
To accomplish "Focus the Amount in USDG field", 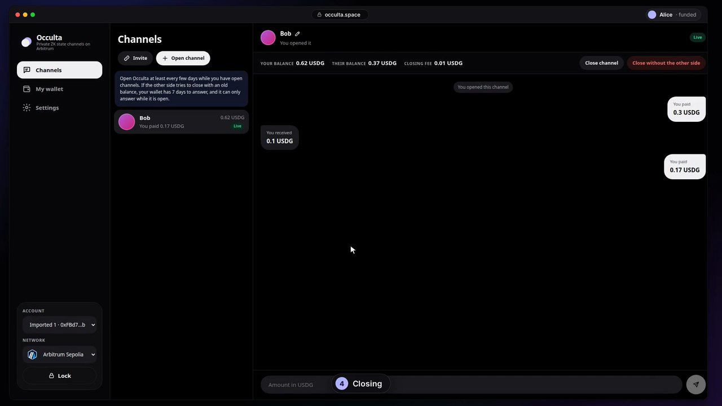I will (x=472, y=385).
